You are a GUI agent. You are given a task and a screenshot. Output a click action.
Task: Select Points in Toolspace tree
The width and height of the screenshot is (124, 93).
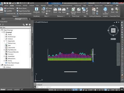click(10, 34)
